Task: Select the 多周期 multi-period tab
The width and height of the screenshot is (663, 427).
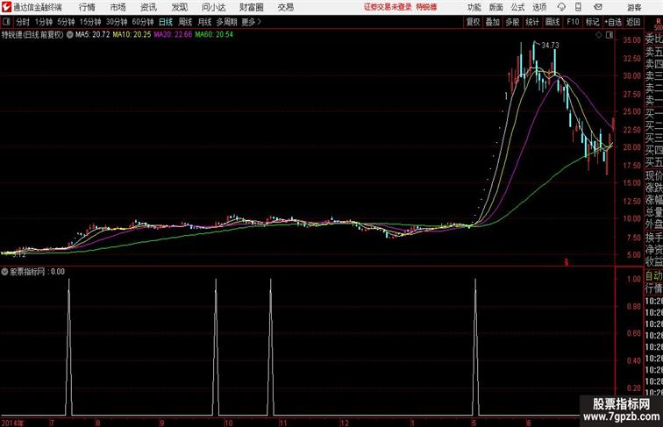Action: [x=226, y=22]
